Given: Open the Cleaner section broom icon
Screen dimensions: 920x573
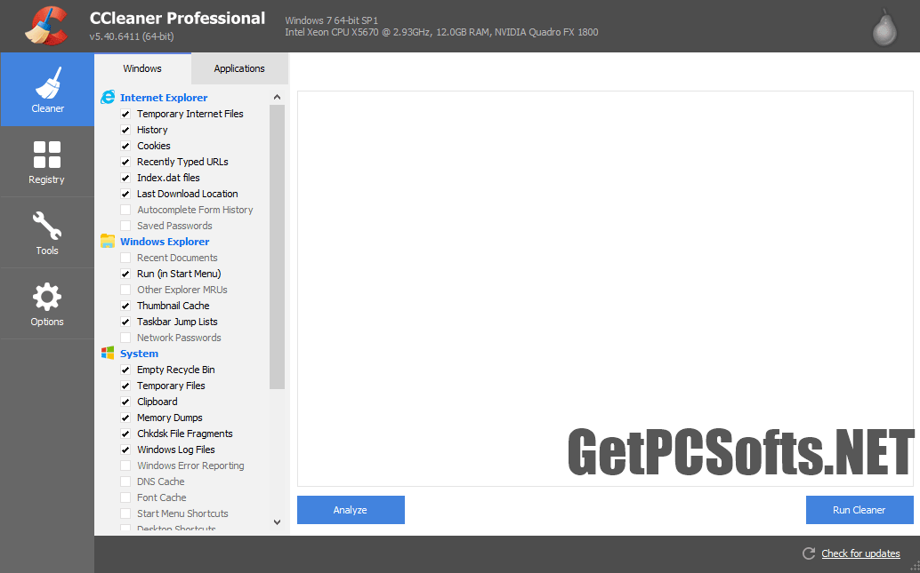Looking at the screenshot, I should [47, 82].
